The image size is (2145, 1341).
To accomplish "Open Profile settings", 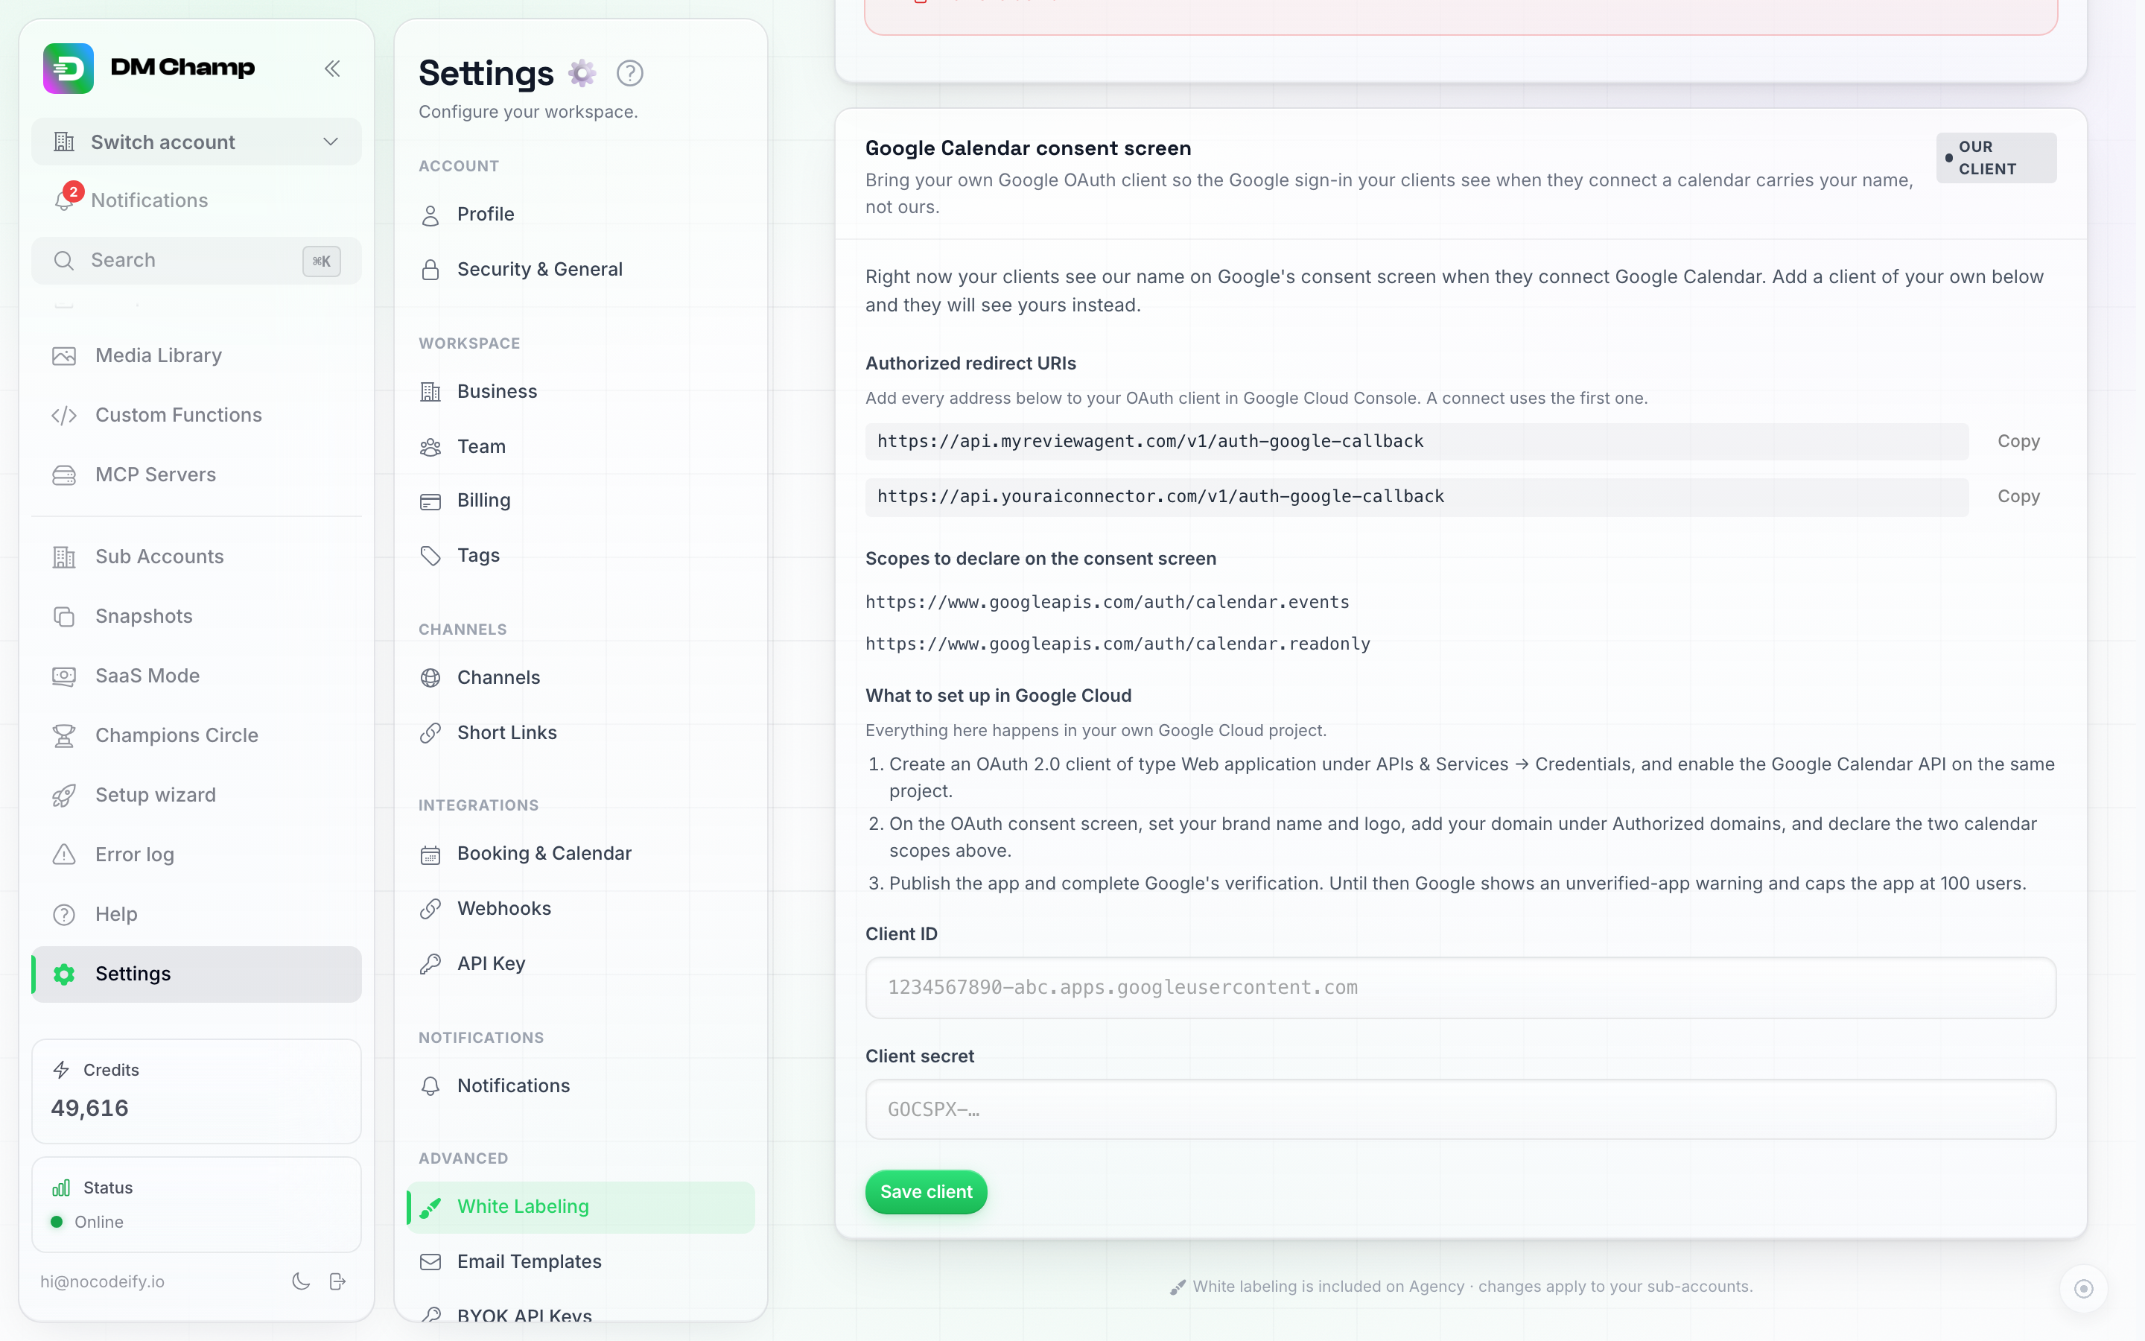I will pos(581,215).
